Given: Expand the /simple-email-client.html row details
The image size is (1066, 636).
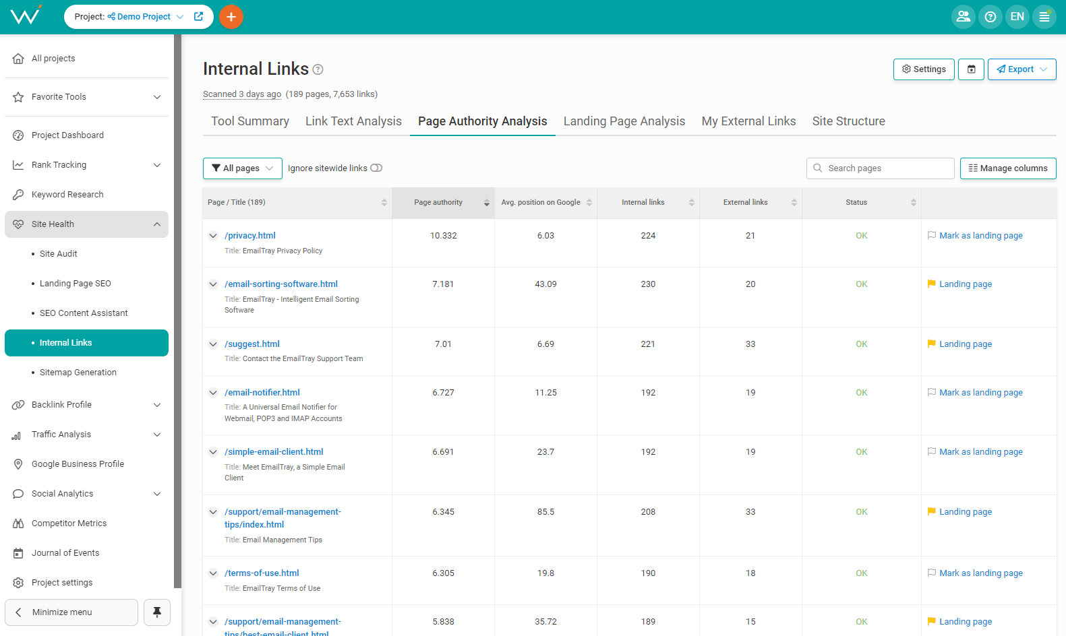Looking at the screenshot, I should click(x=213, y=452).
